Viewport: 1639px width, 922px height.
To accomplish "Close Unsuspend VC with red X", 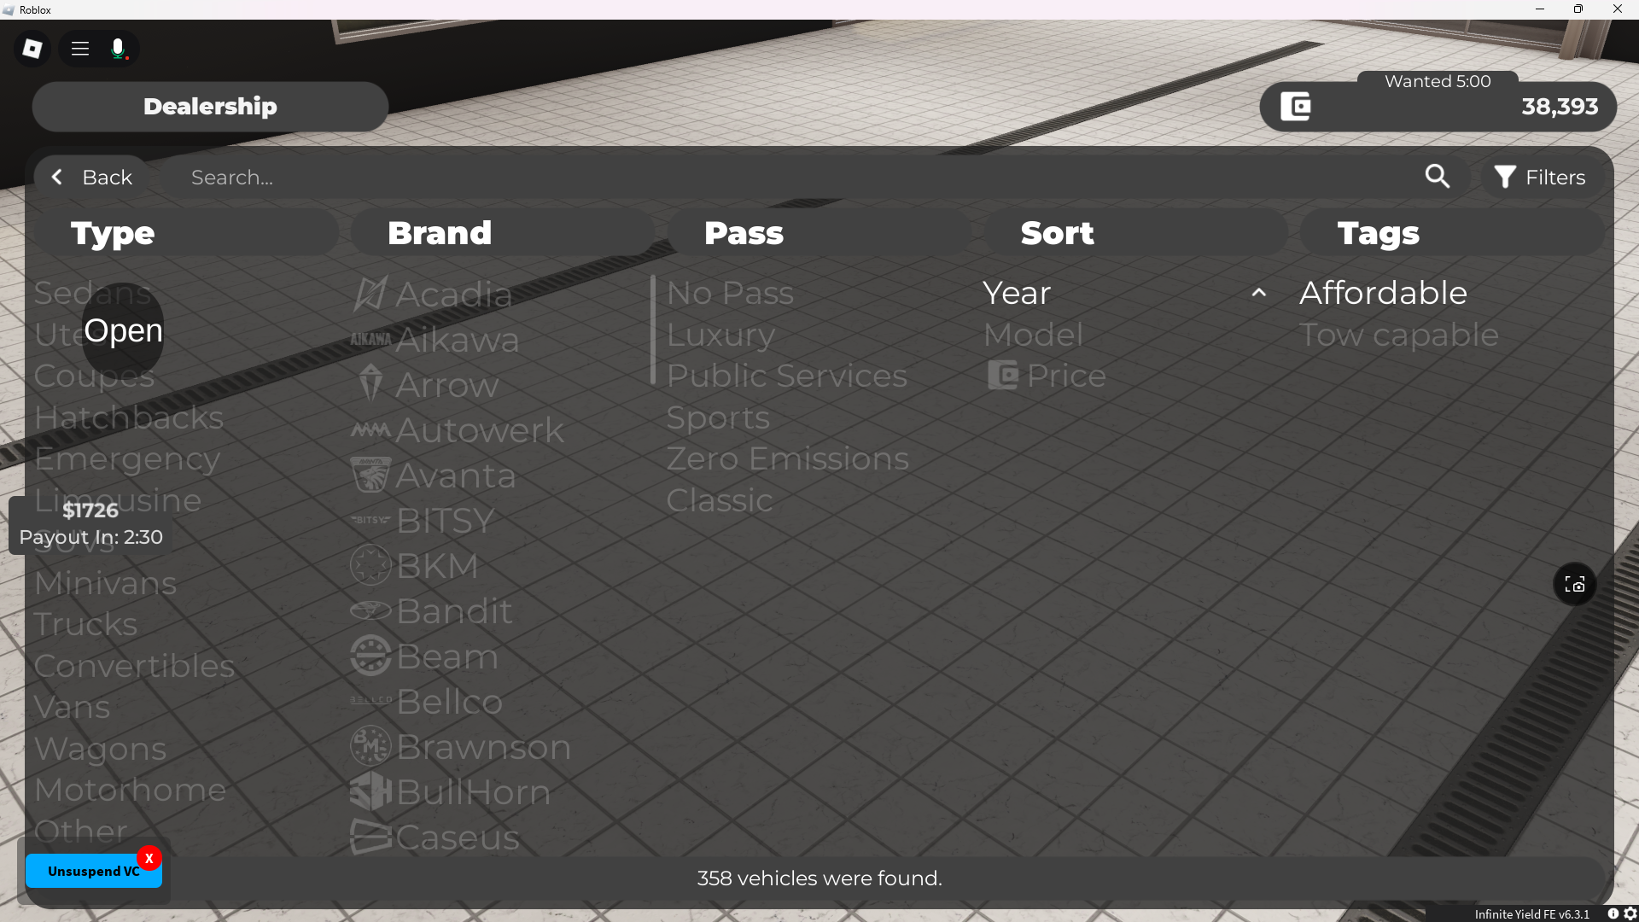I will pyautogui.click(x=149, y=858).
